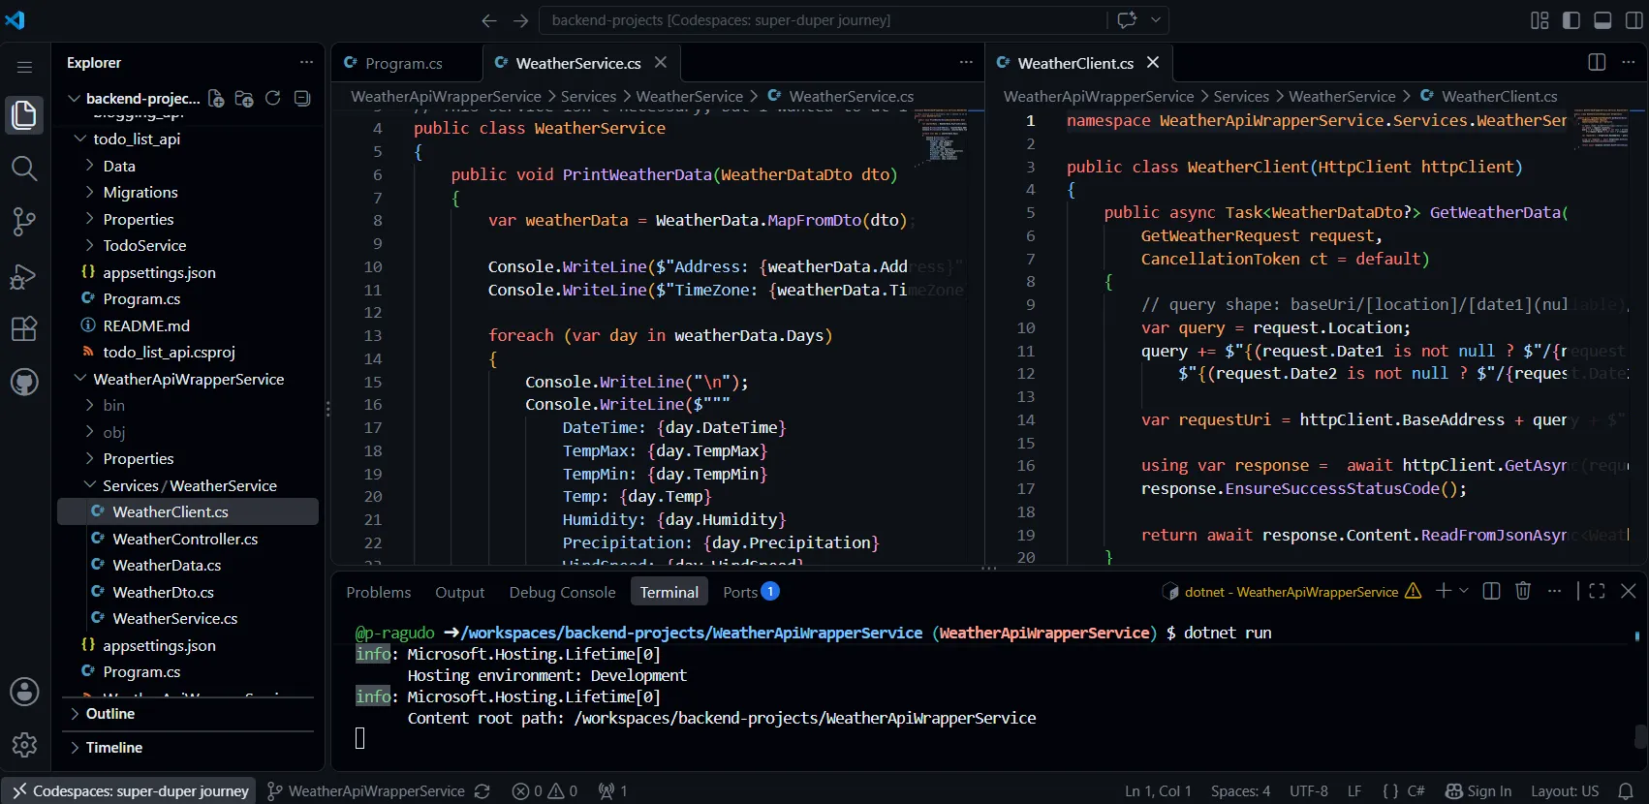Collapse all folders in Explorer

click(302, 99)
